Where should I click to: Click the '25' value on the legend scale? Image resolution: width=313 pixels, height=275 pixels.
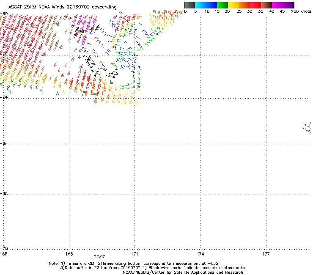click(x=239, y=11)
